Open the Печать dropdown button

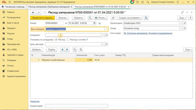(101, 18)
